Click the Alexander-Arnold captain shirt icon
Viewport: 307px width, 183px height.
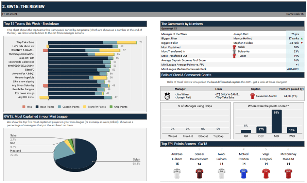point(252,96)
